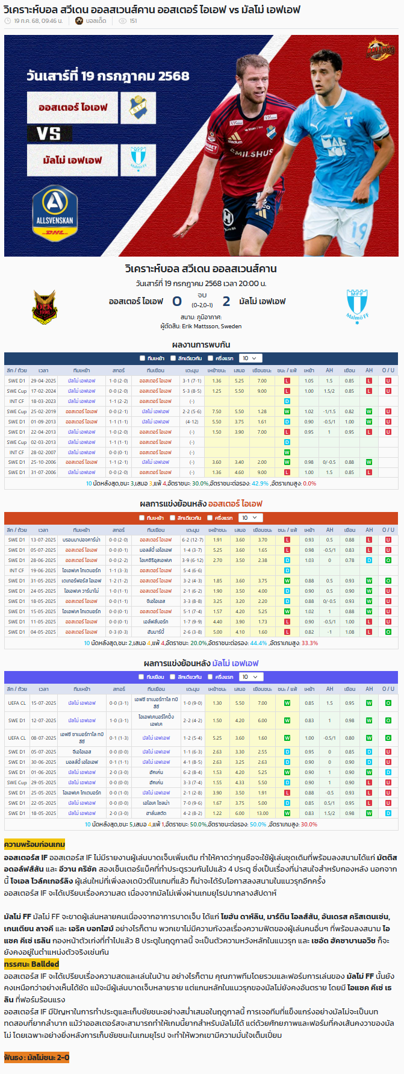The image size is (404, 1074).
Task: Click the 44.4% rate in Östers summary
Action: (x=258, y=643)
